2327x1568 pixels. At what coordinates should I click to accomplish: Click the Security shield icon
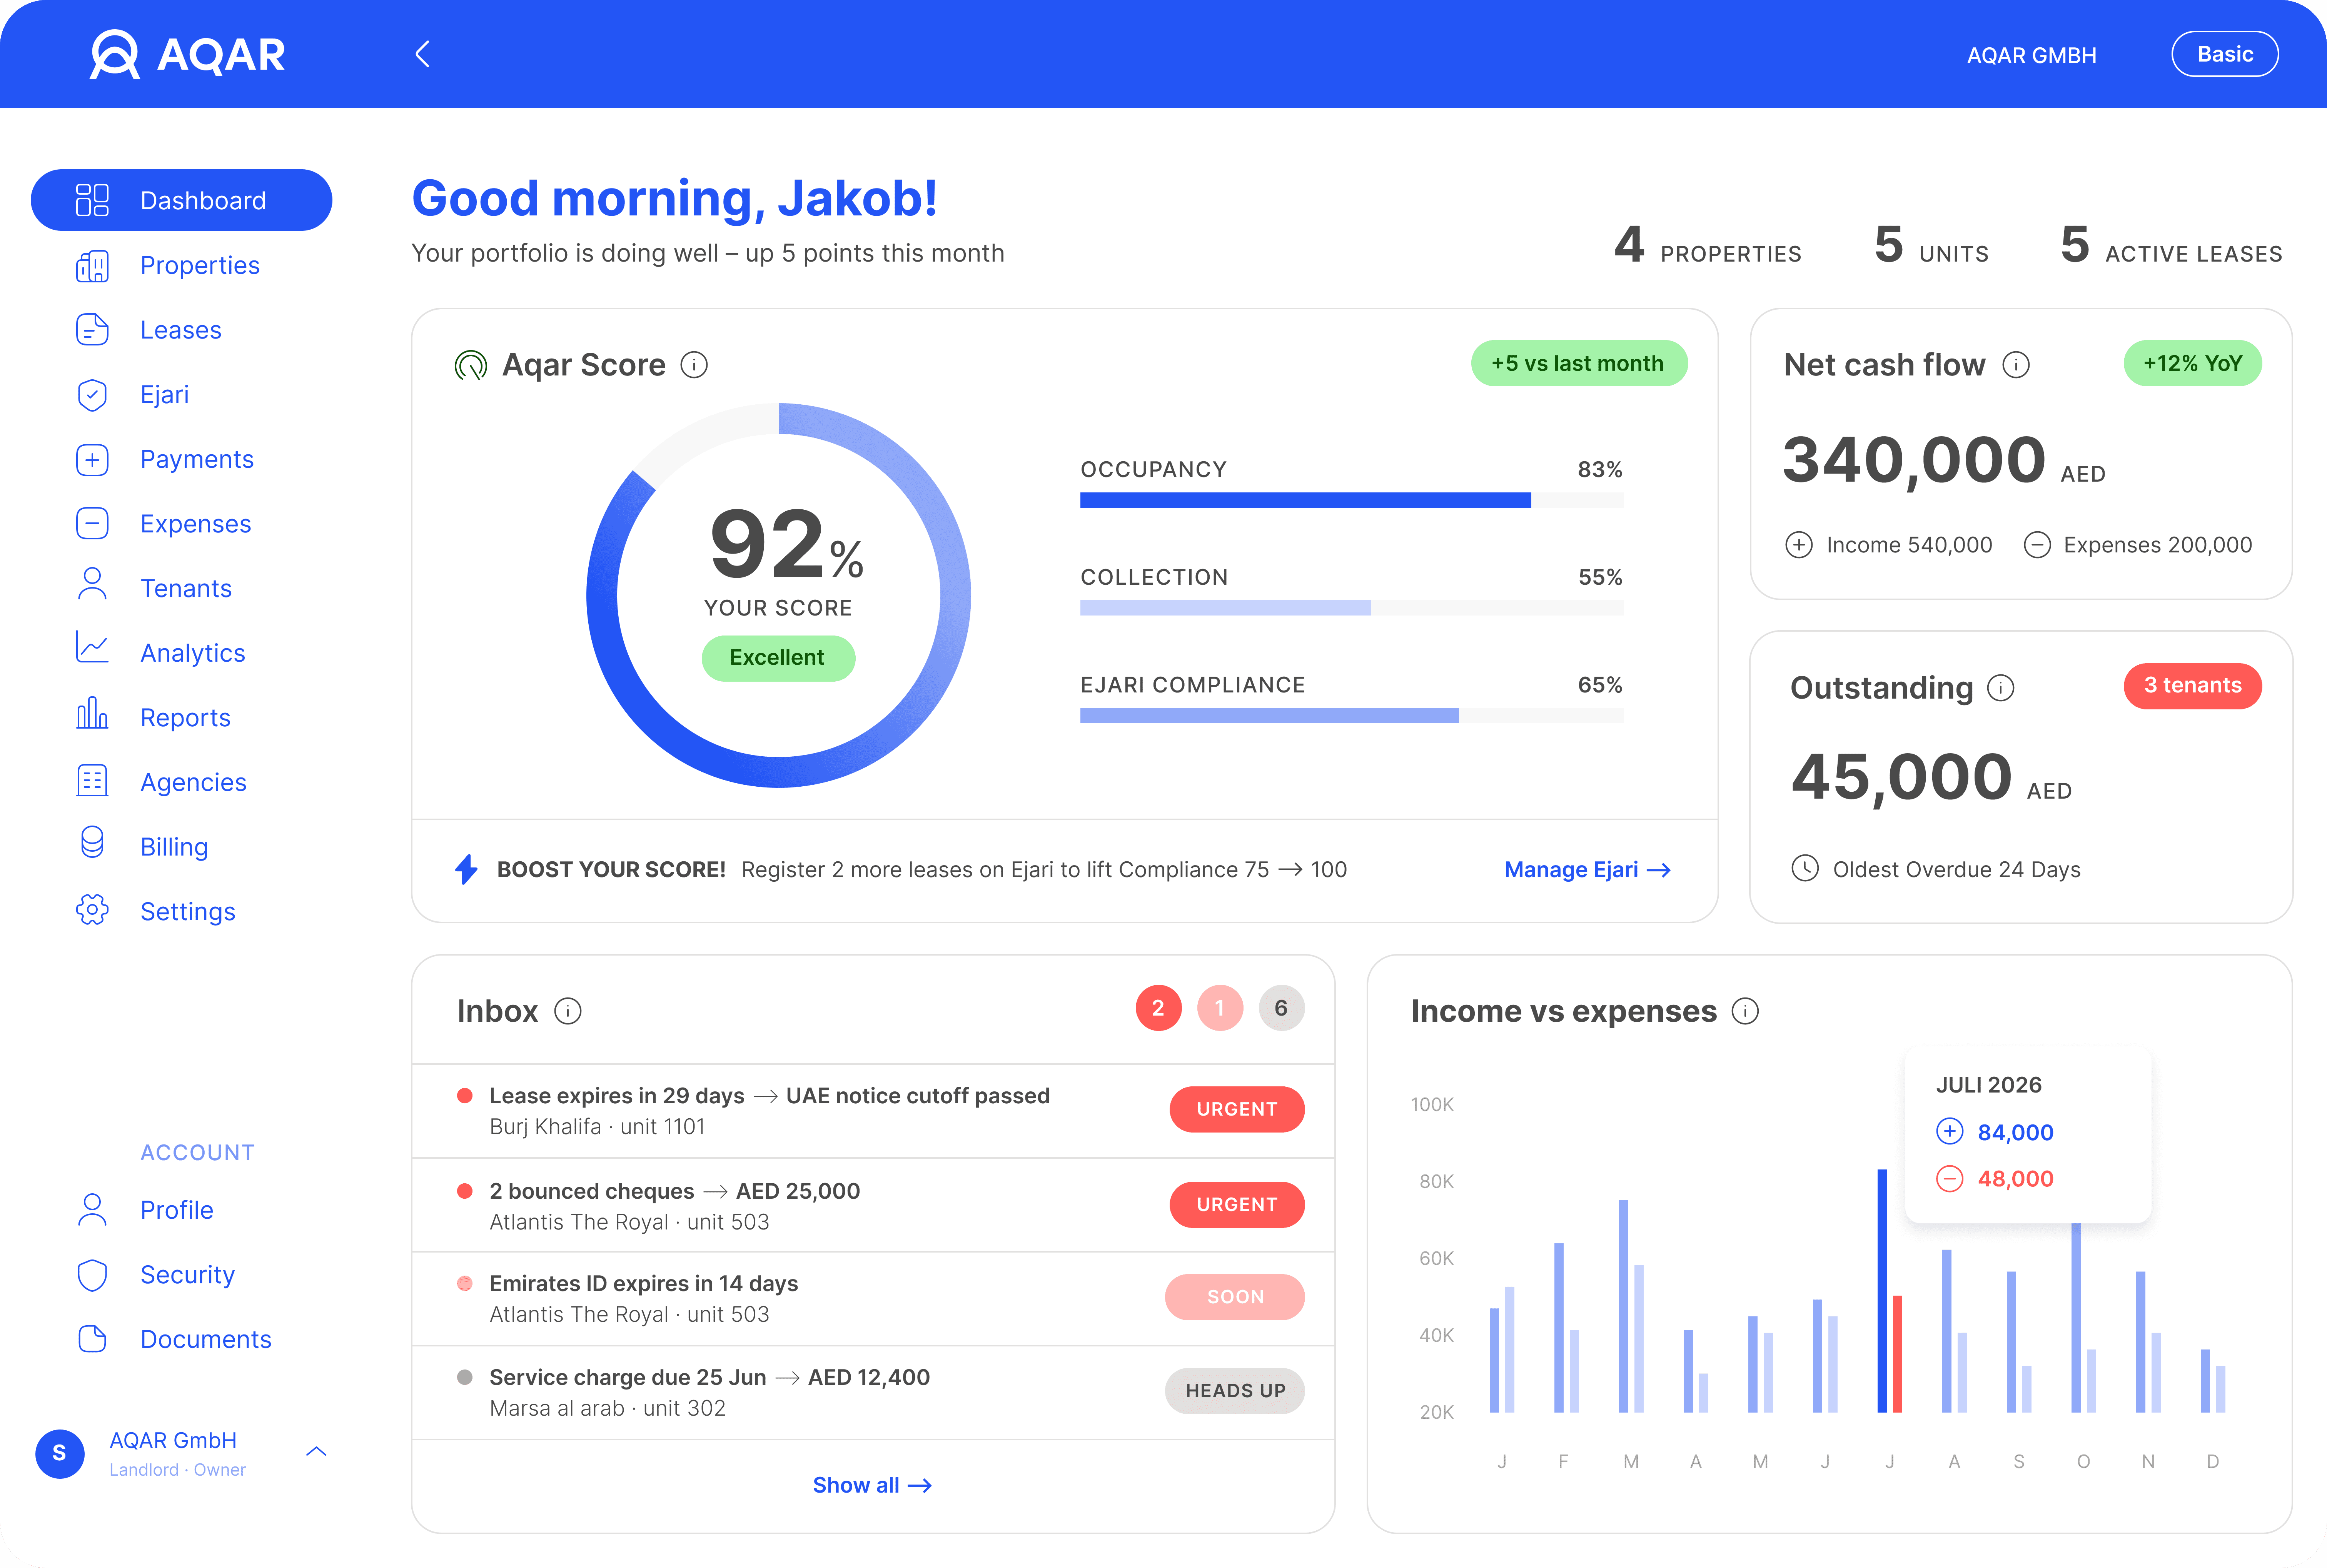92,1274
